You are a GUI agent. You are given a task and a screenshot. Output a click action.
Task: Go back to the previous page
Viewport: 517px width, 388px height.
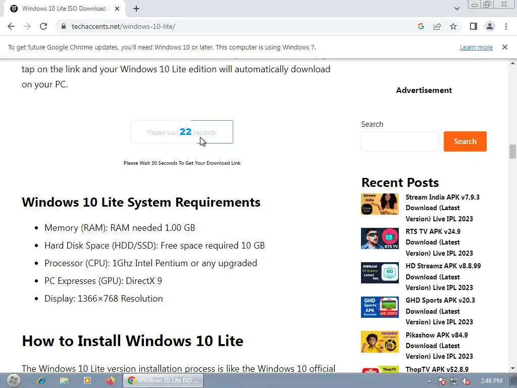[11, 26]
